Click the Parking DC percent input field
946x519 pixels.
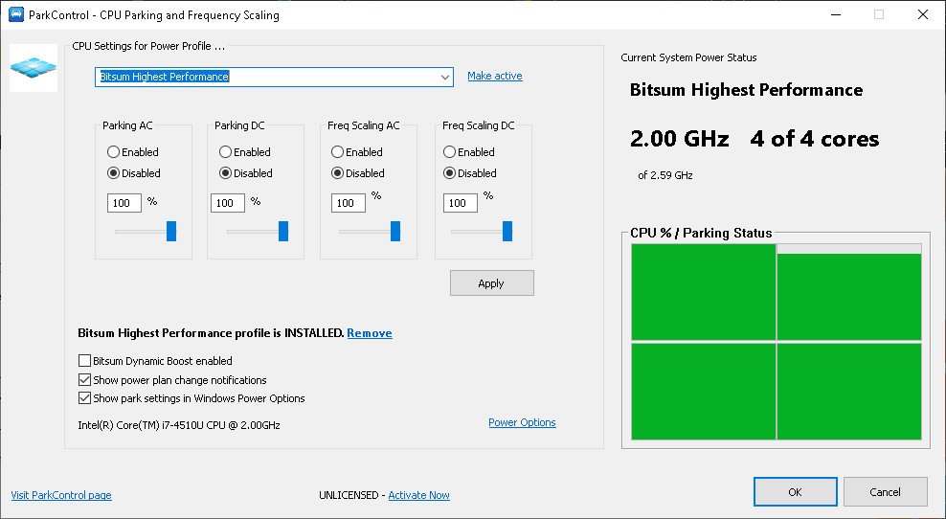[x=228, y=203]
